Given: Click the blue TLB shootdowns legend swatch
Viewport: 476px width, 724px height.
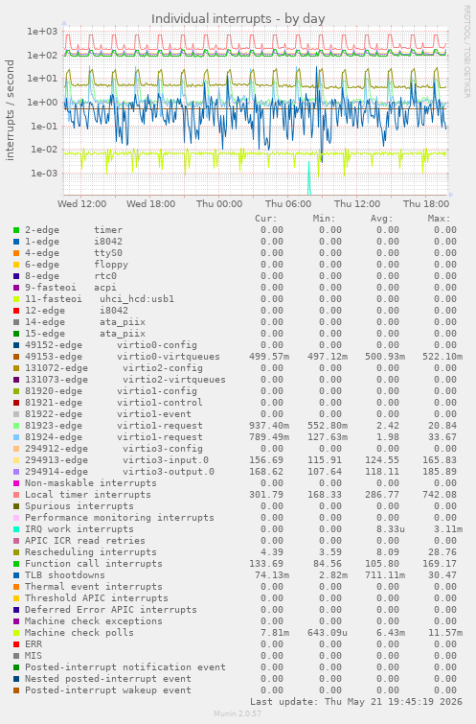Looking at the screenshot, I should [x=16, y=575].
